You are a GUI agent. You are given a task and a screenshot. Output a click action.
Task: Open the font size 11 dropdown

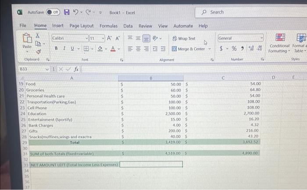pyautogui.click(x=103, y=39)
